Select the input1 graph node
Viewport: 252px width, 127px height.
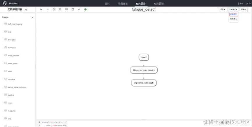point(144,57)
